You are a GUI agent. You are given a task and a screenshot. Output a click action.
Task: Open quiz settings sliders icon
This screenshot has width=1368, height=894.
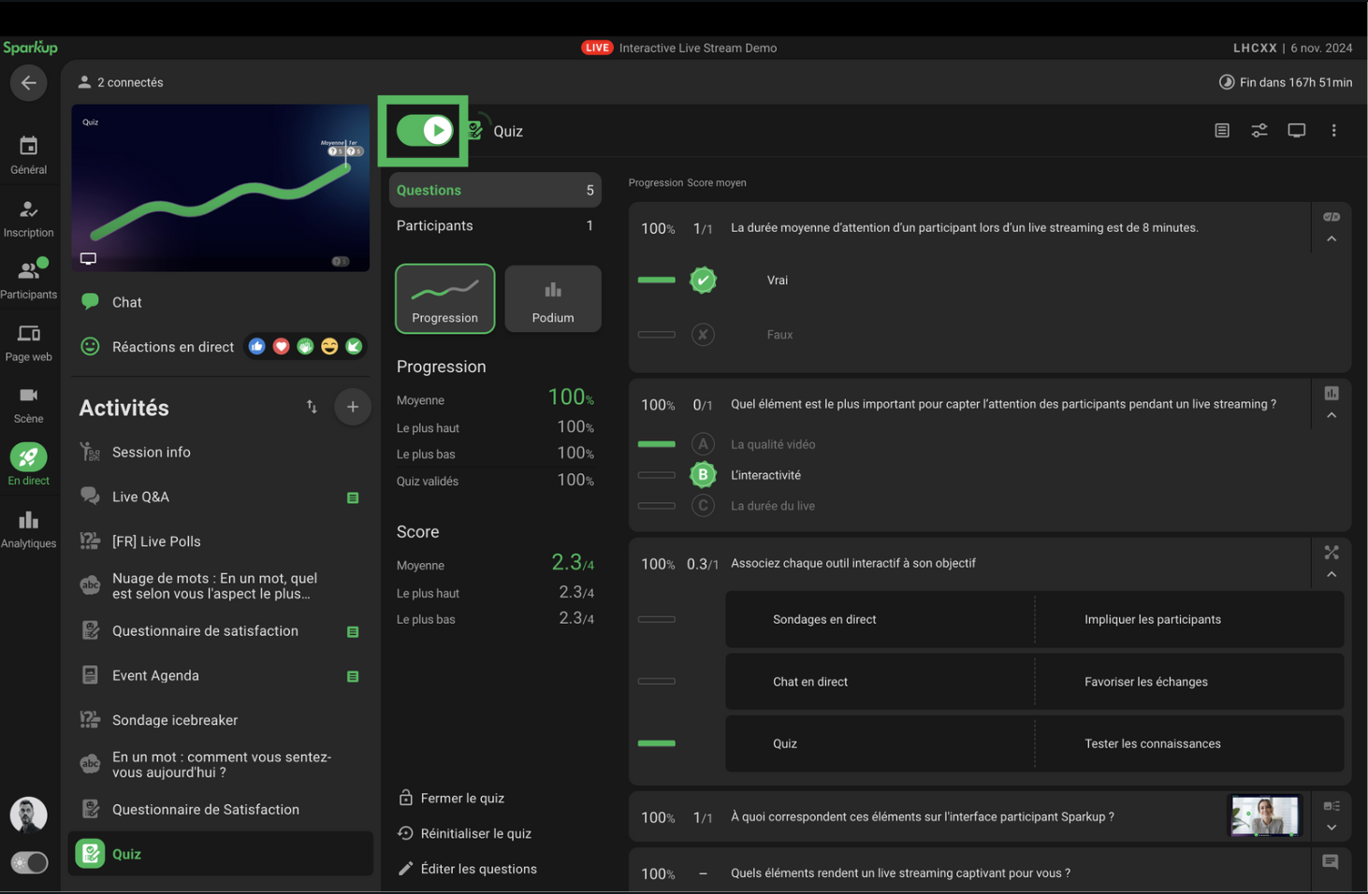(x=1259, y=131)
